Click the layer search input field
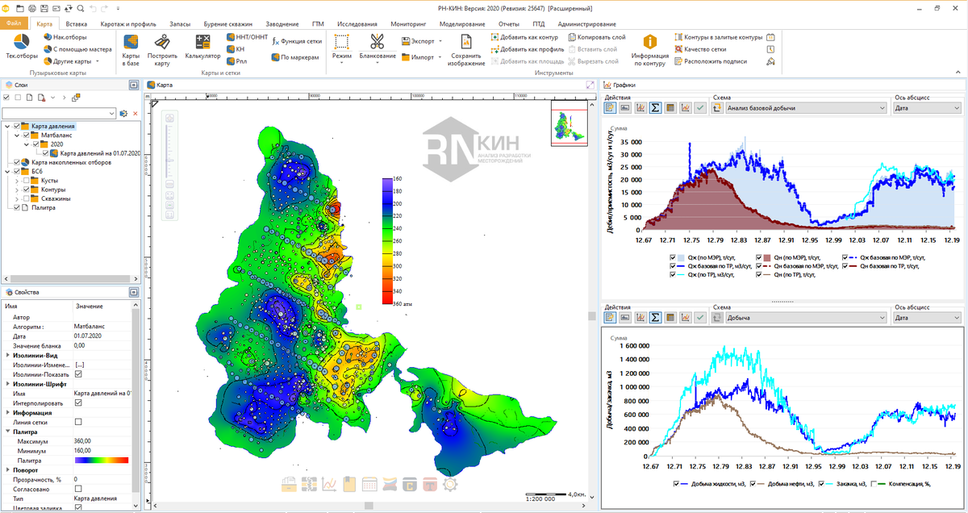 pos(60,114)
